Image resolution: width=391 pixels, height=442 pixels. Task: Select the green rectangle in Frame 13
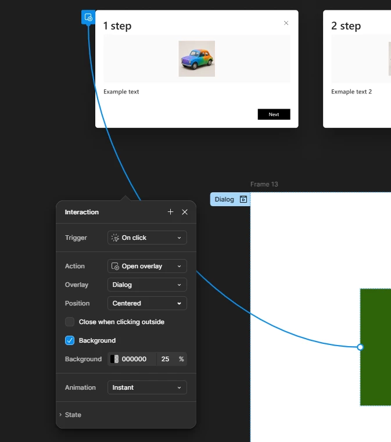[375, 347]
